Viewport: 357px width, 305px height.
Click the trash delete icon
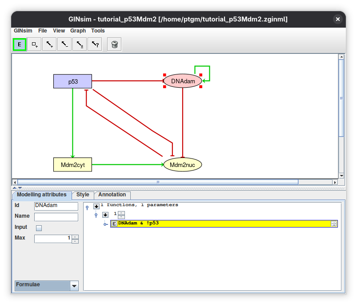(114, 45)
